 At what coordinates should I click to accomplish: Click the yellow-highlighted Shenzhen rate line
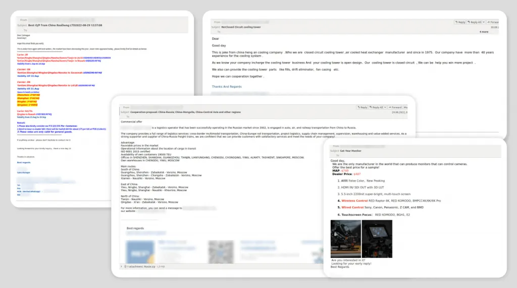28,94
